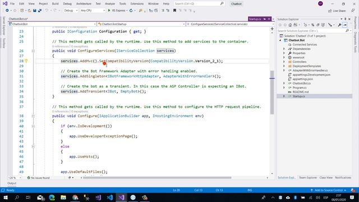Open the 128 % zoom level dropdown
Screen dimensions: 359x202
coord(15,178)
